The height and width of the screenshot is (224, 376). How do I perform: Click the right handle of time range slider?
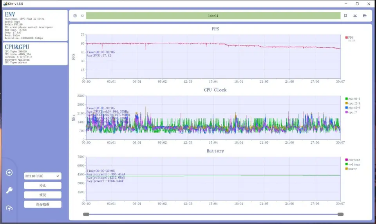point(340,214)
